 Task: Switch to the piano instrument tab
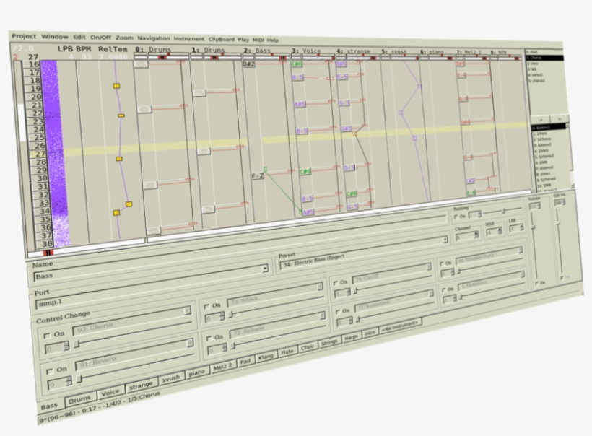196,372
